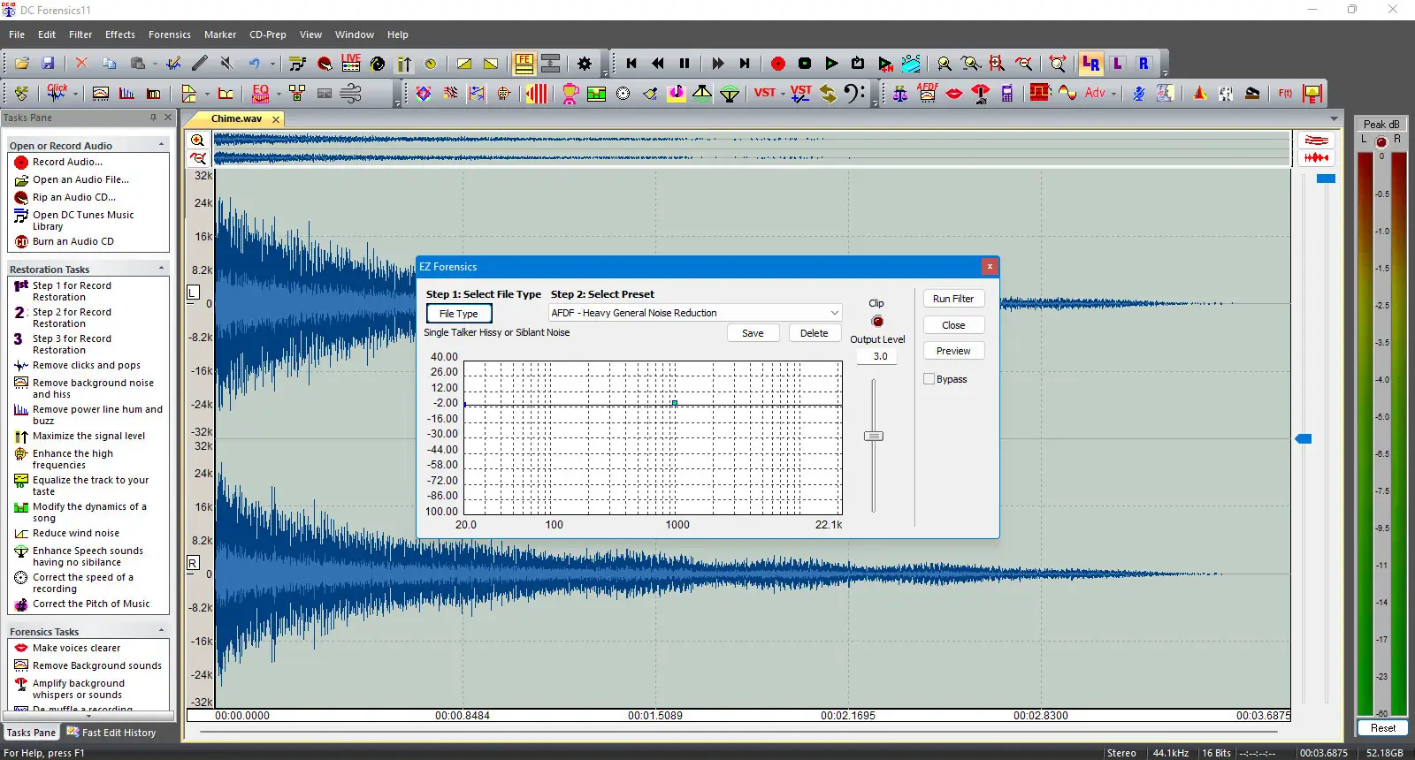Open the Adv toolbar dropdown arrow
Viewport: 1415px width, 760px height.
point(1113,94)
